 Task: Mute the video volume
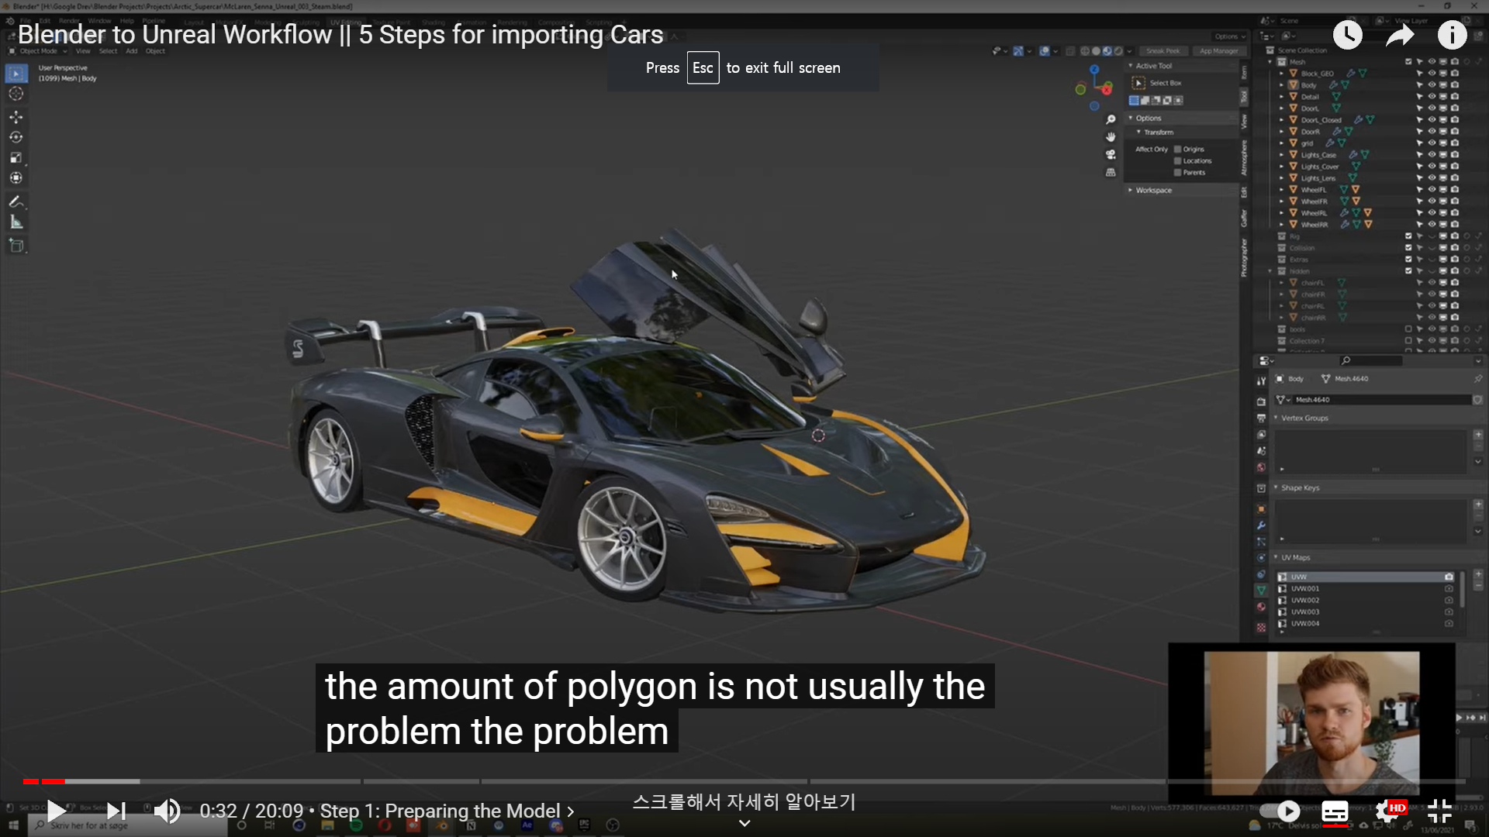click(167, 811)
